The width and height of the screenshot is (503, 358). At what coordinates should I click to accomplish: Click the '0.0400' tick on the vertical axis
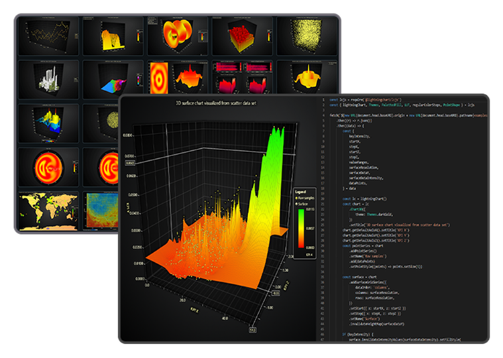[x=134, y=213]
